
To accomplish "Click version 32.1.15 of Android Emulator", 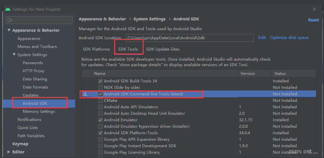I will tap(246, 120).
